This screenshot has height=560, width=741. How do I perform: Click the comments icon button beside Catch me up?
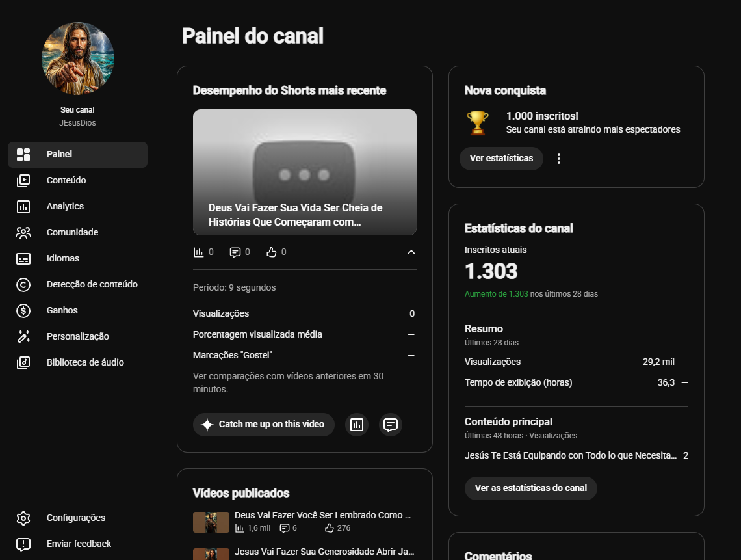[391, 425]
